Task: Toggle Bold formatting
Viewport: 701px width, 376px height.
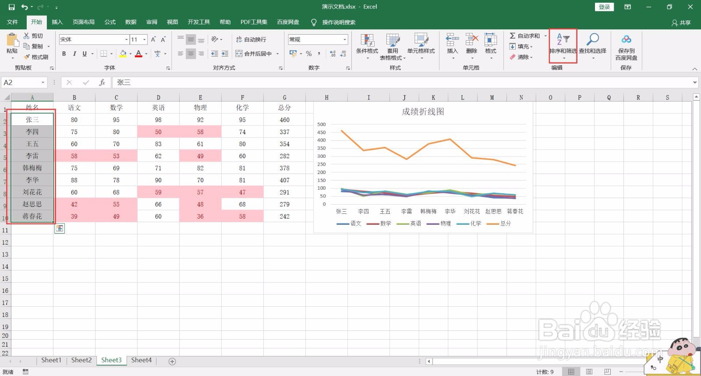Action: [64, 53]
